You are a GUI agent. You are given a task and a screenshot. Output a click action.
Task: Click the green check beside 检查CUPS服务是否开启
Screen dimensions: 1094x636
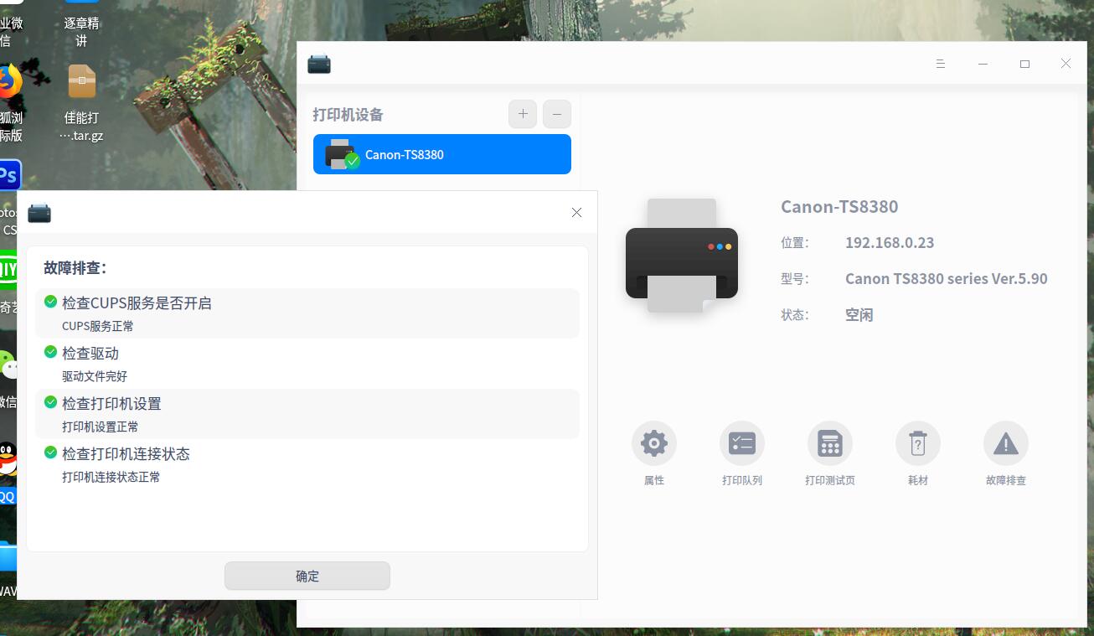pos(50,302)
